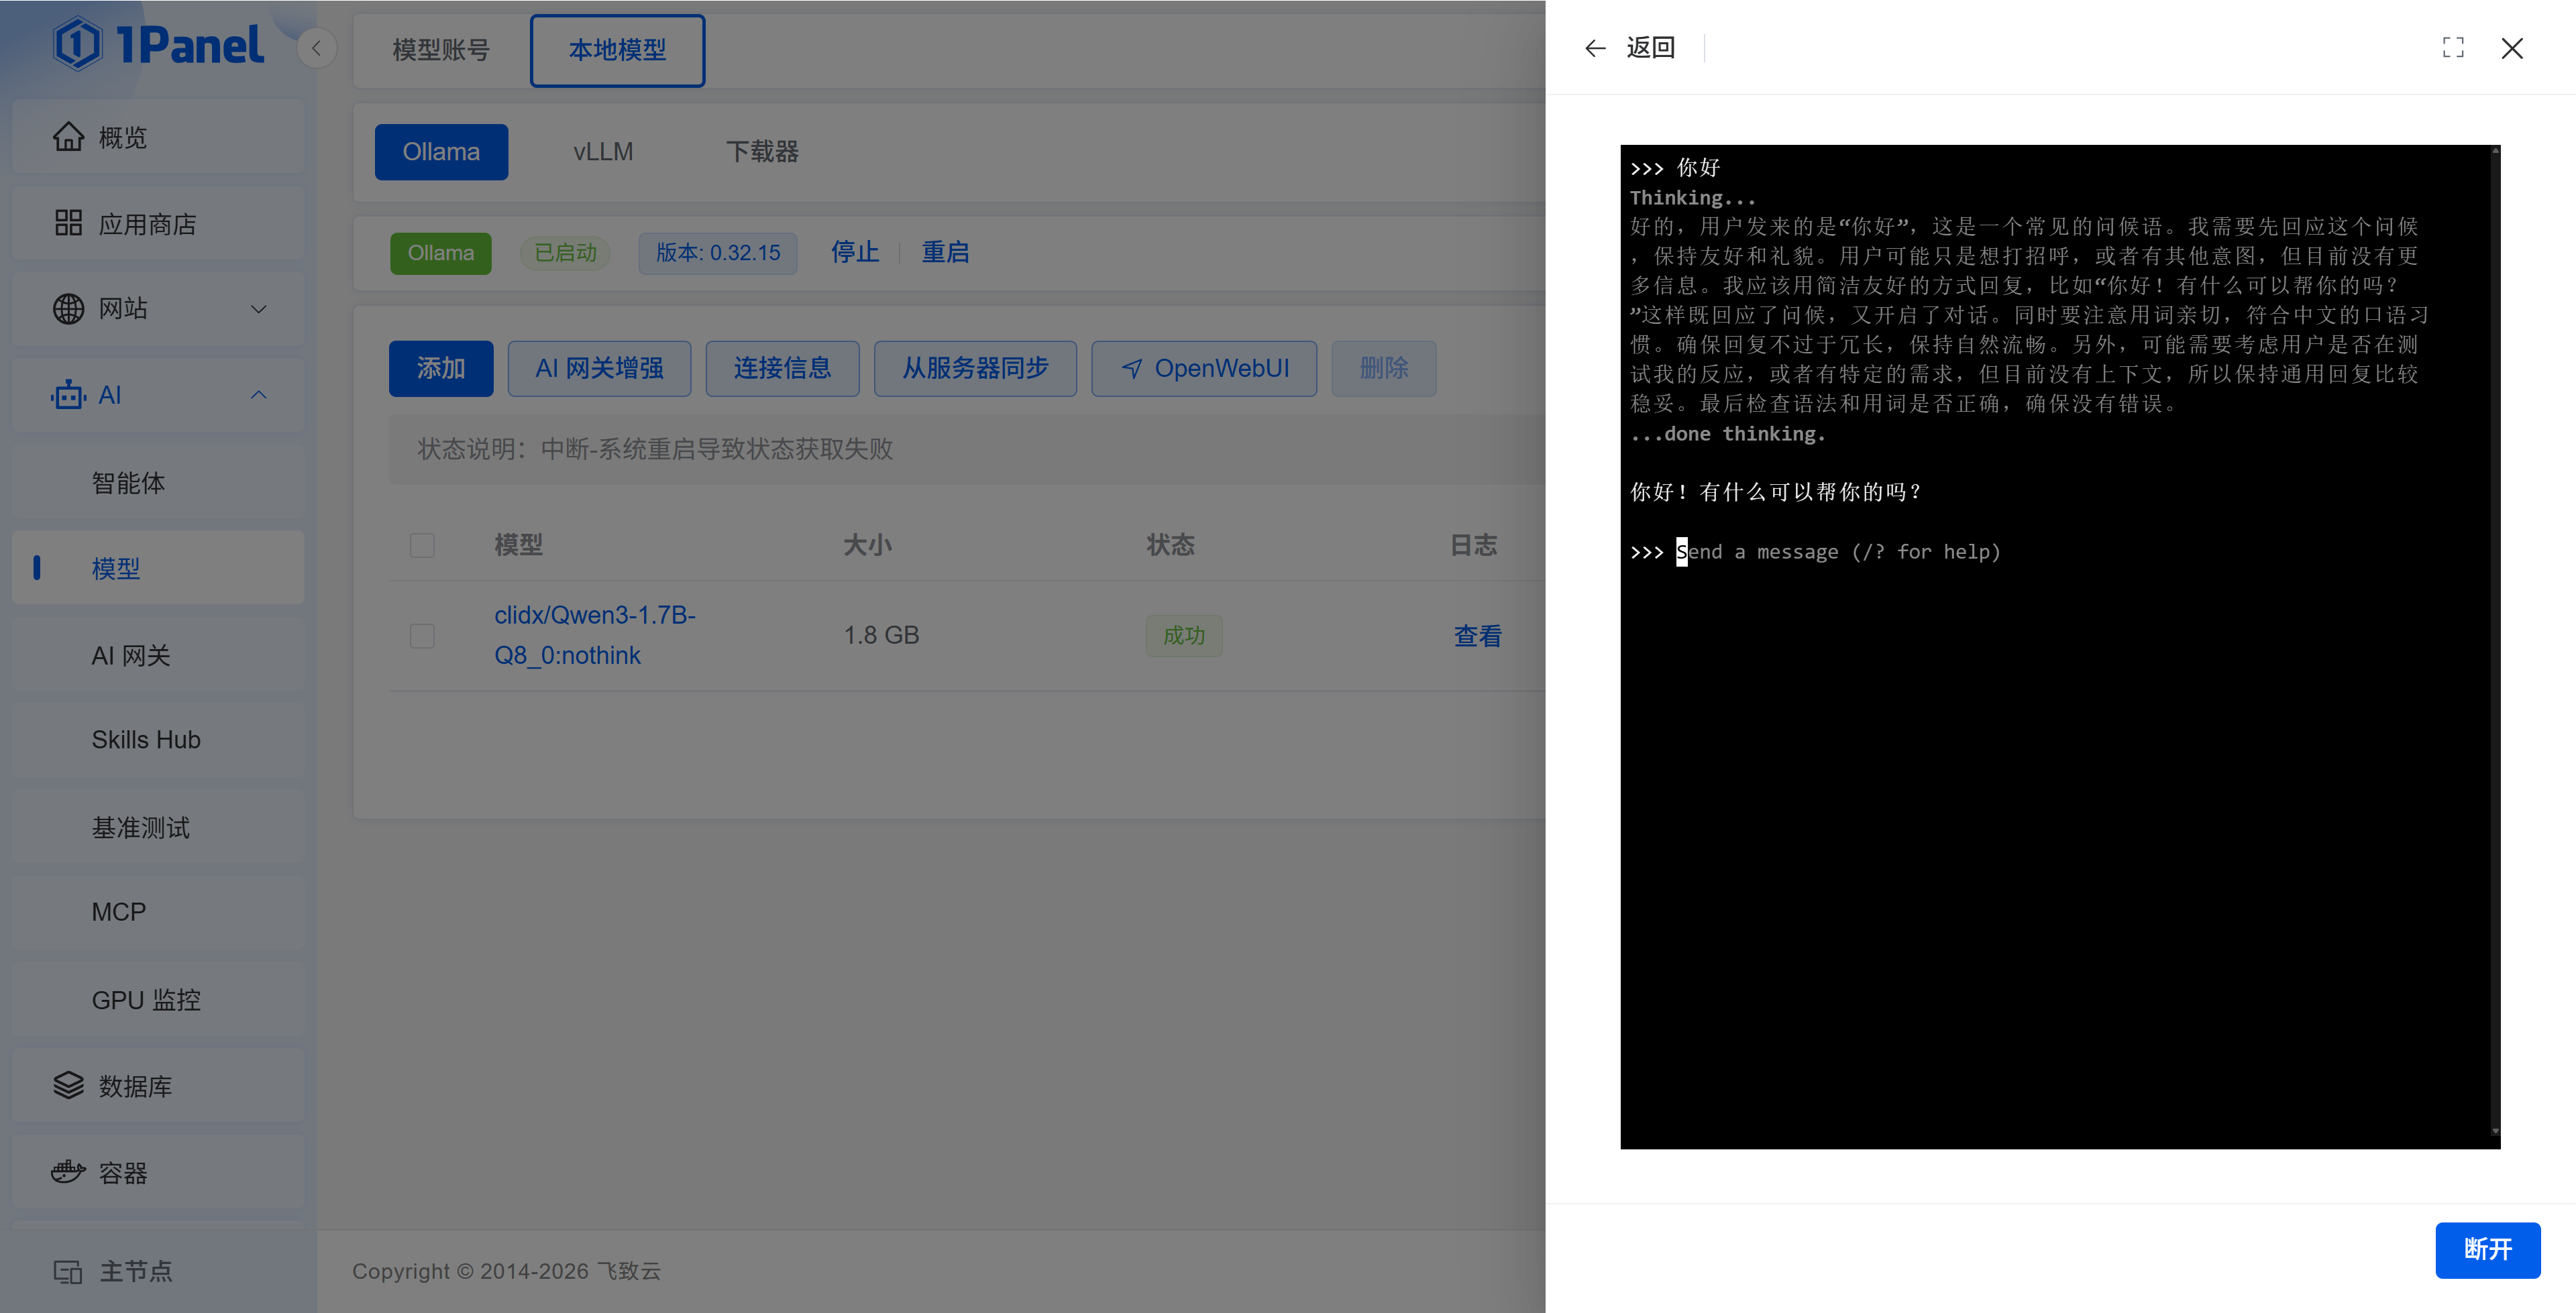Close the terminal drawer with X
The width and height of the screenshot is (2576, 1313).
pyautogui.click(x=2512, y=48)
